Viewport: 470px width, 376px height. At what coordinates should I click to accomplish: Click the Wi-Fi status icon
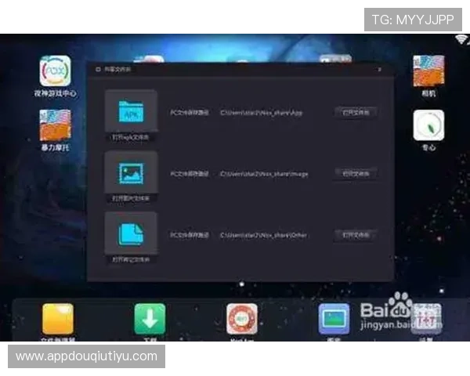[459, 39]
